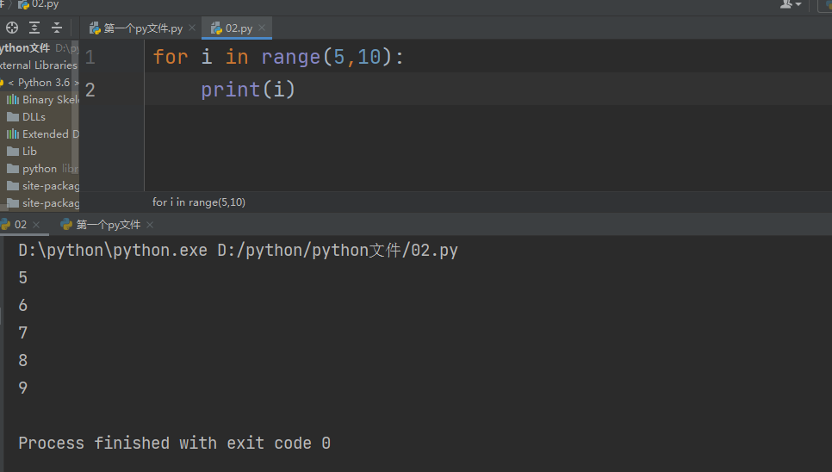Click the locate file crosshair icon
The height and width of the screenshot is (472, 832).
[x=12, y=28]
